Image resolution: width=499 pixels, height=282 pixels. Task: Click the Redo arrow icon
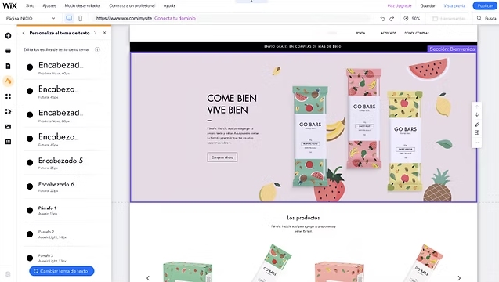tap(392, 19)
